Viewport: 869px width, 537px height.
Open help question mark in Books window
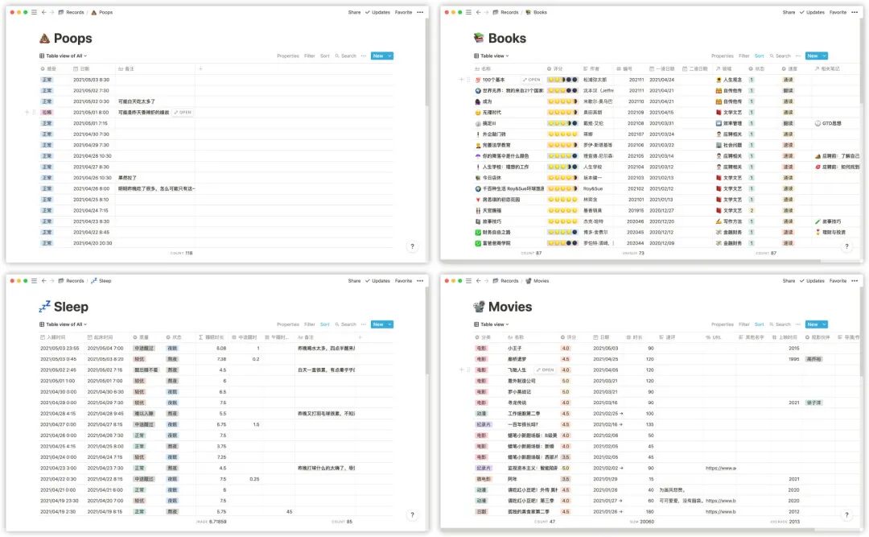846,246
